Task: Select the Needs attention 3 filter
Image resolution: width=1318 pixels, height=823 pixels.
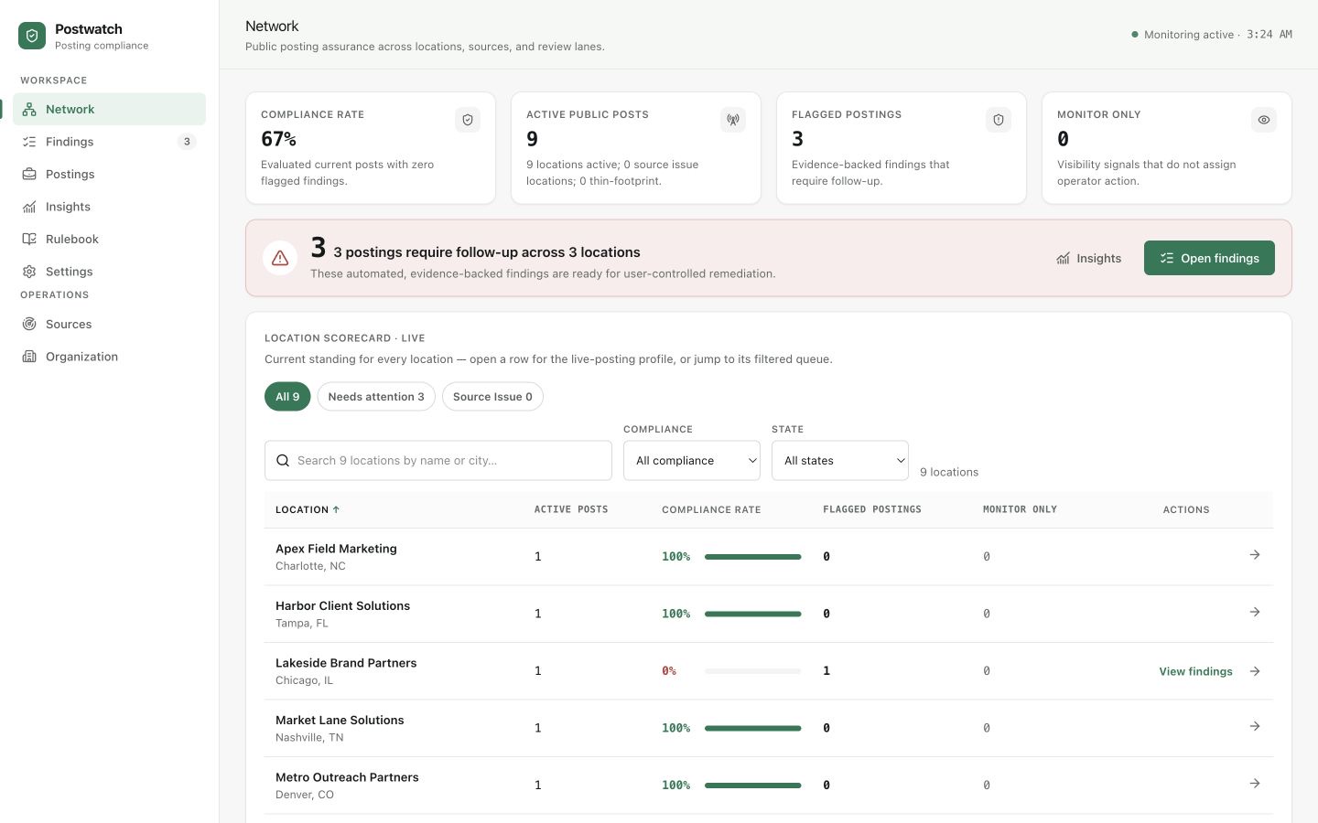Action: pos(376,397)
